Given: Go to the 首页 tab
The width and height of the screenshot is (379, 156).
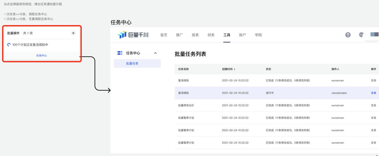Looking at the screenshot, I should coord(164,35).
